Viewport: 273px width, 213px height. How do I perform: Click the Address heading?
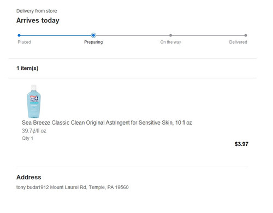(x=29, y=177)
